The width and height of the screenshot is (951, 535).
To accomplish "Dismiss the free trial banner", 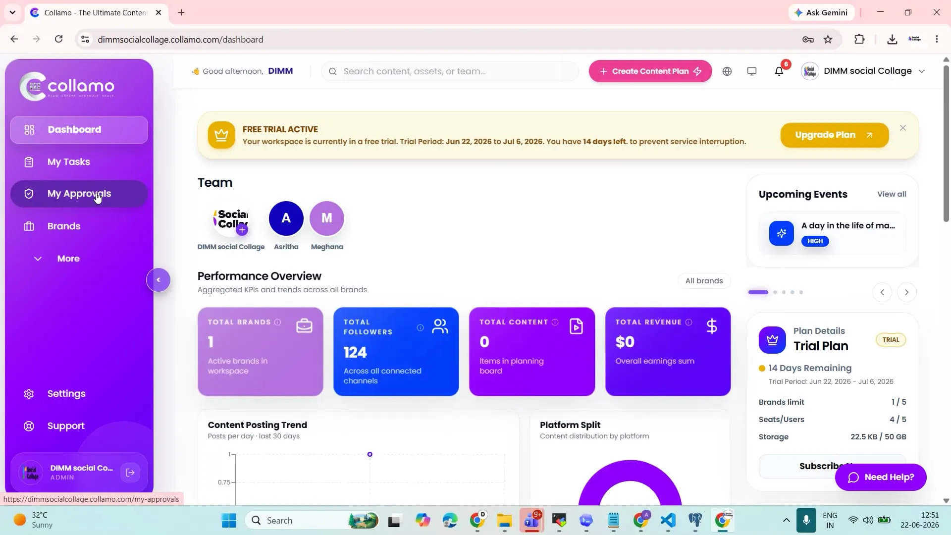I will pos(903,128).
